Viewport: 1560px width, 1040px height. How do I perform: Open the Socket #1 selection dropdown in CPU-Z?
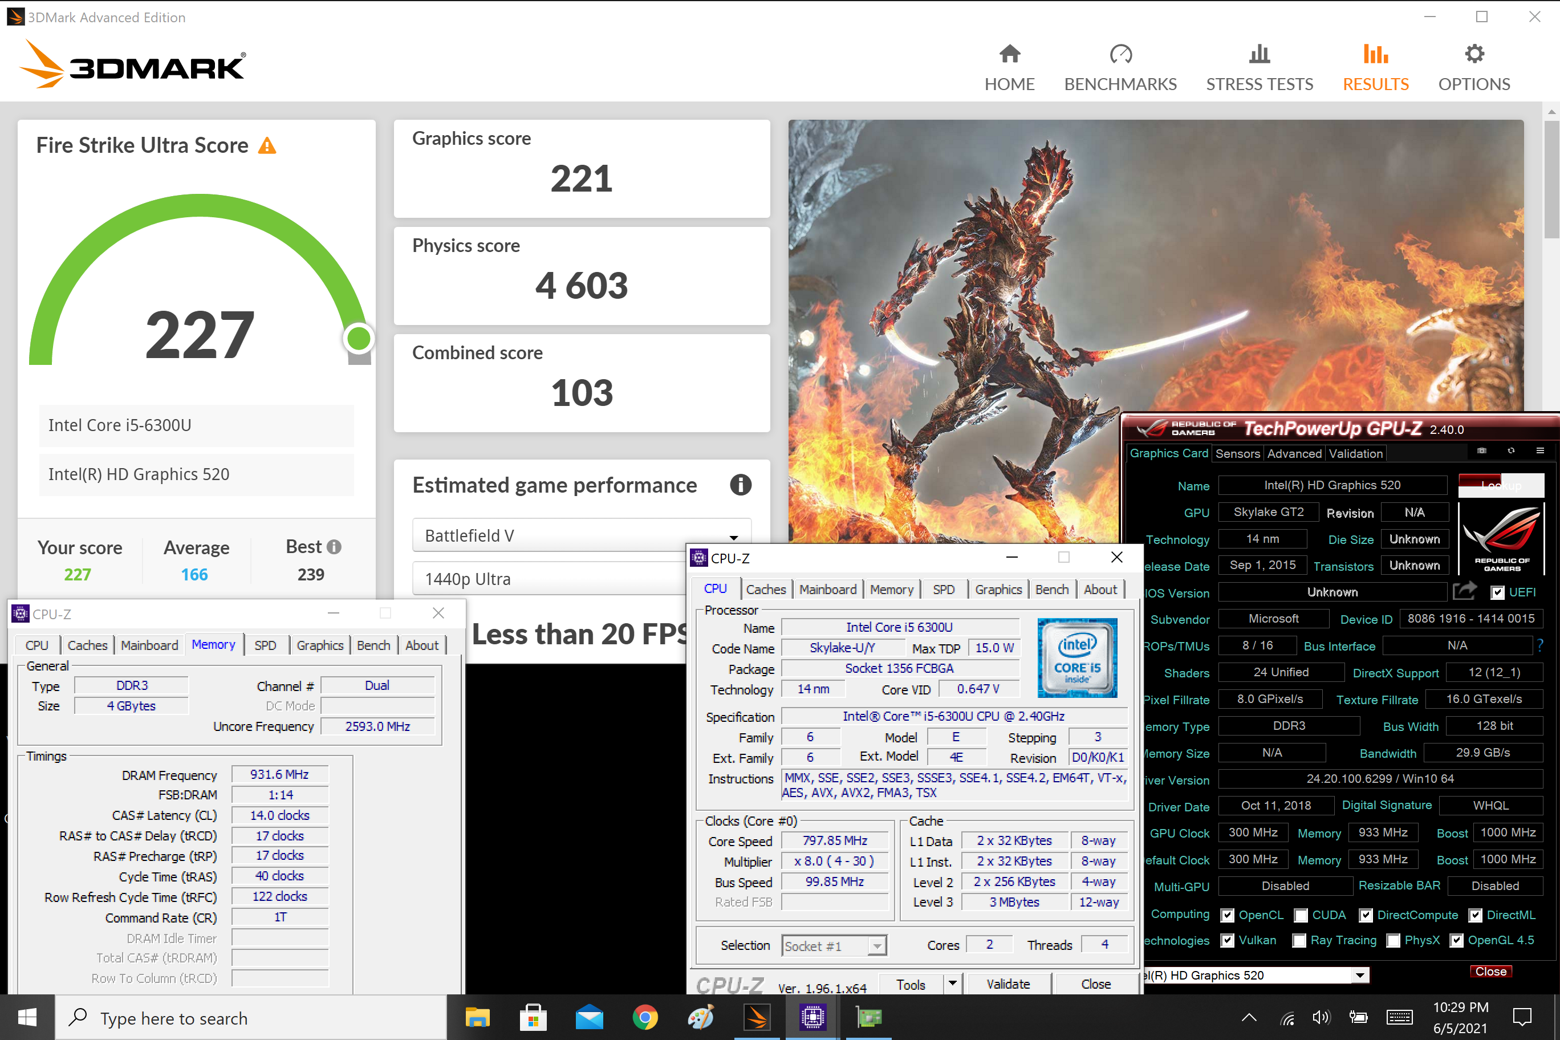pos(834,945)
